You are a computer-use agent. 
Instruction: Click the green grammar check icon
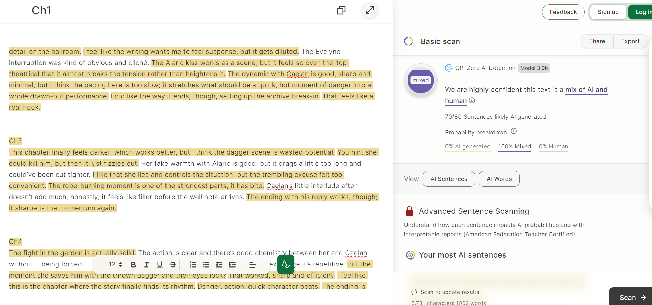286,264
